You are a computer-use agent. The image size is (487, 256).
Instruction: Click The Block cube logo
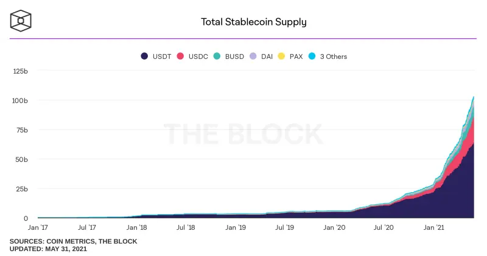(21, 21)
